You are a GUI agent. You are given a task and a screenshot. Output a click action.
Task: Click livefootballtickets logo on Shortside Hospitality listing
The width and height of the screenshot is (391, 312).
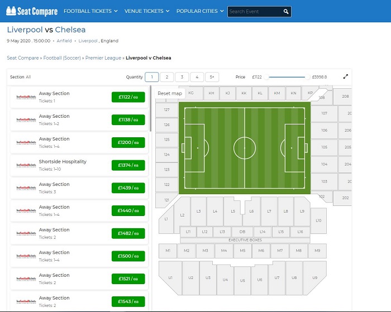(x=26, y=165)
